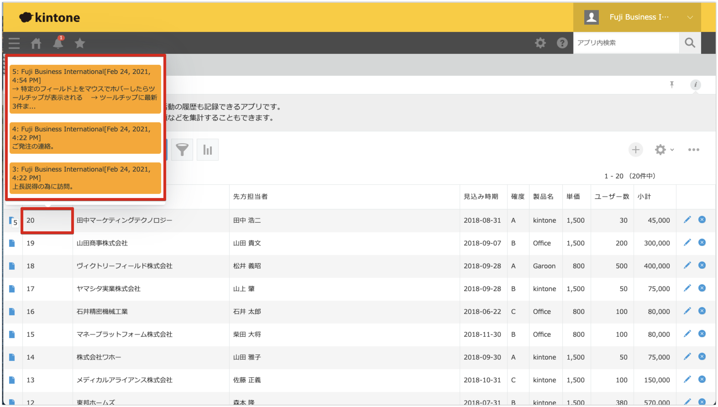Delete record 17
718x407 pixels.
[702, 288]
